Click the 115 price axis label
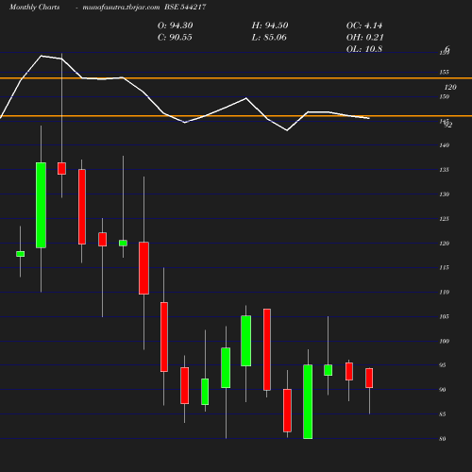 click(444, 268)
